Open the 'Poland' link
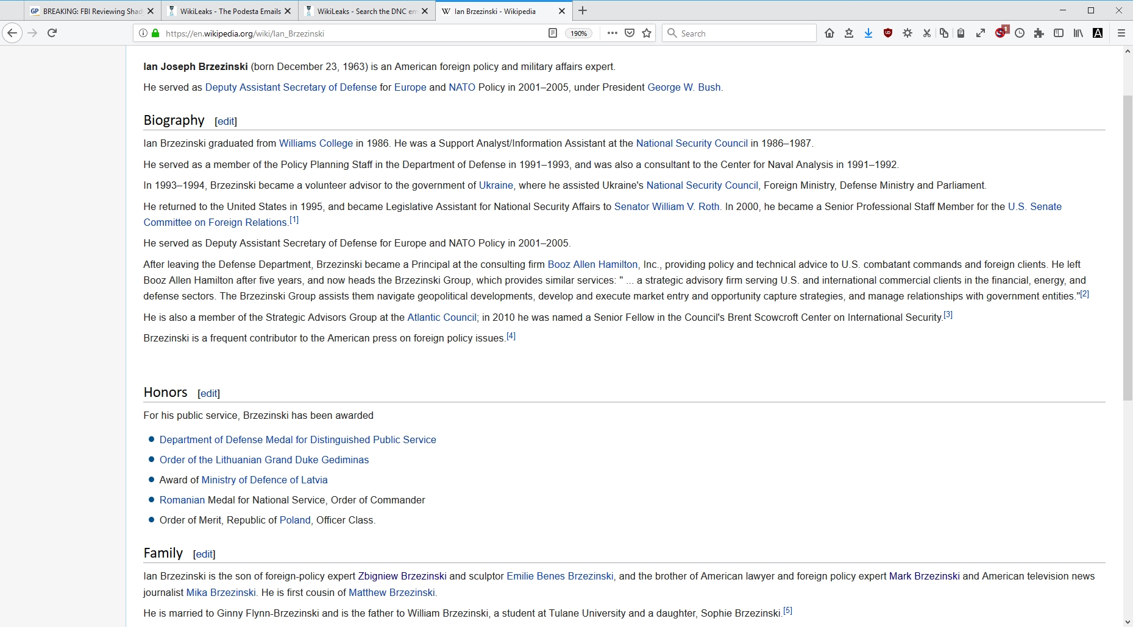The height and width of the screenshot is (627, 1133). coord(295,520)
